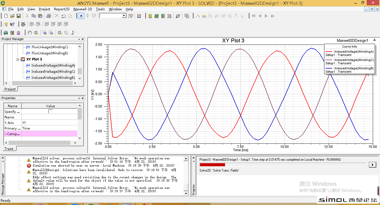Click the Delete X icon in the toolbar

tap(57, 16)
